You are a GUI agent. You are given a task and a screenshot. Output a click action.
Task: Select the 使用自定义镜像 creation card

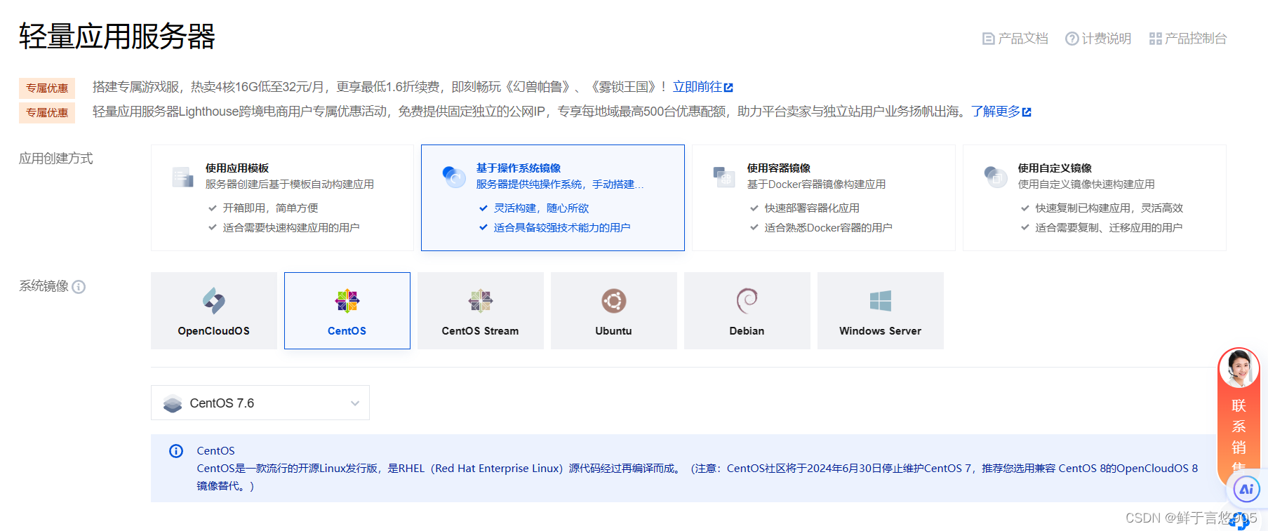coord(1095,198)
